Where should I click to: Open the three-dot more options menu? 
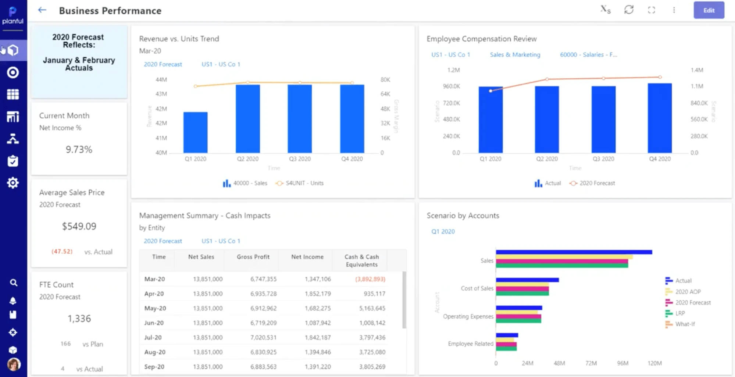(674, 10)
